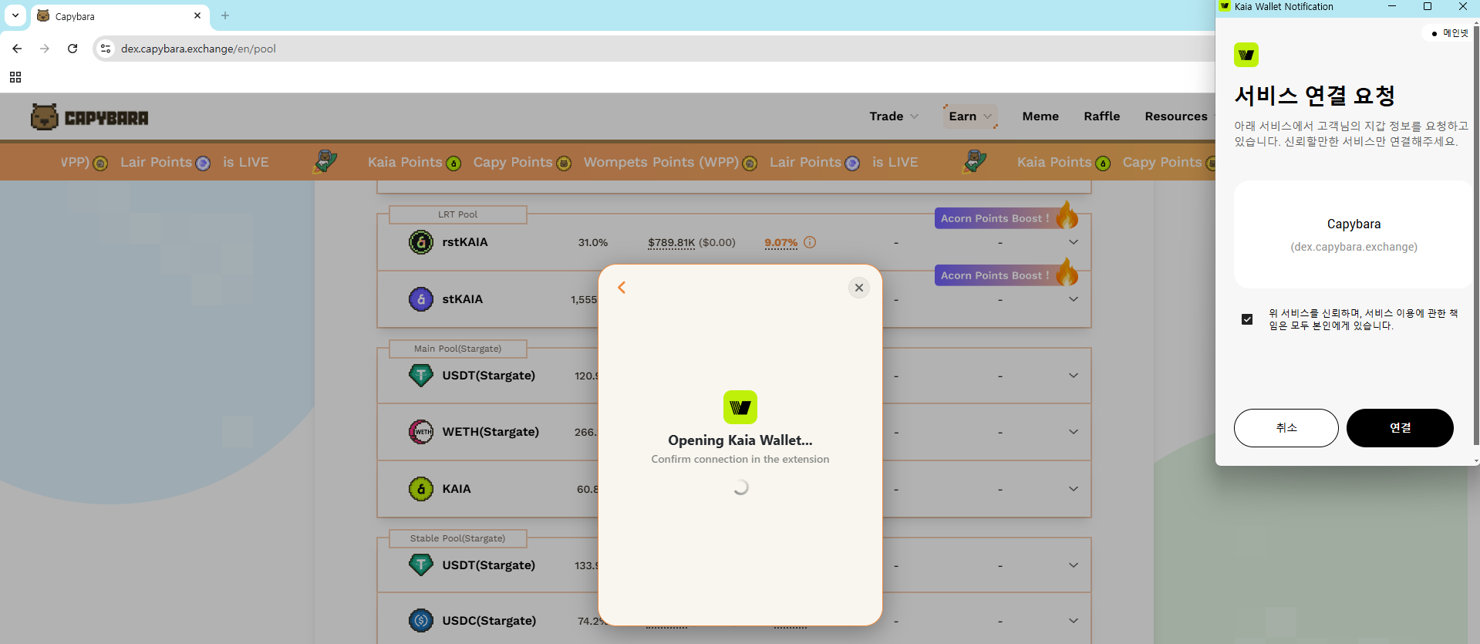Viewport: 1480px width, 644px height.
Task: Open the Meme page
Action: tap(1040, 116)
